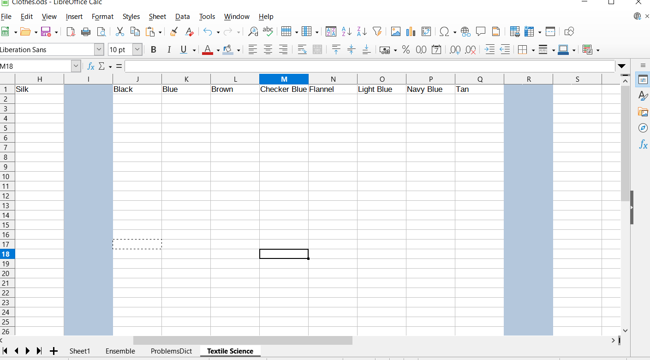Open the Function Wizard beside the formula bar
This screenshot has height=360, width=650.
click(91, 66)
